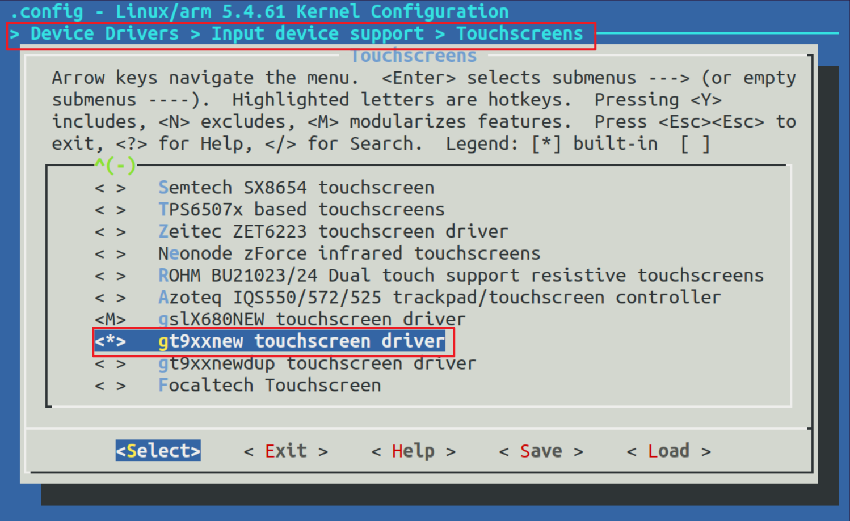
Task: Toggle the built-in gt9xxnew state marker
Action: (x=110, y=341)
